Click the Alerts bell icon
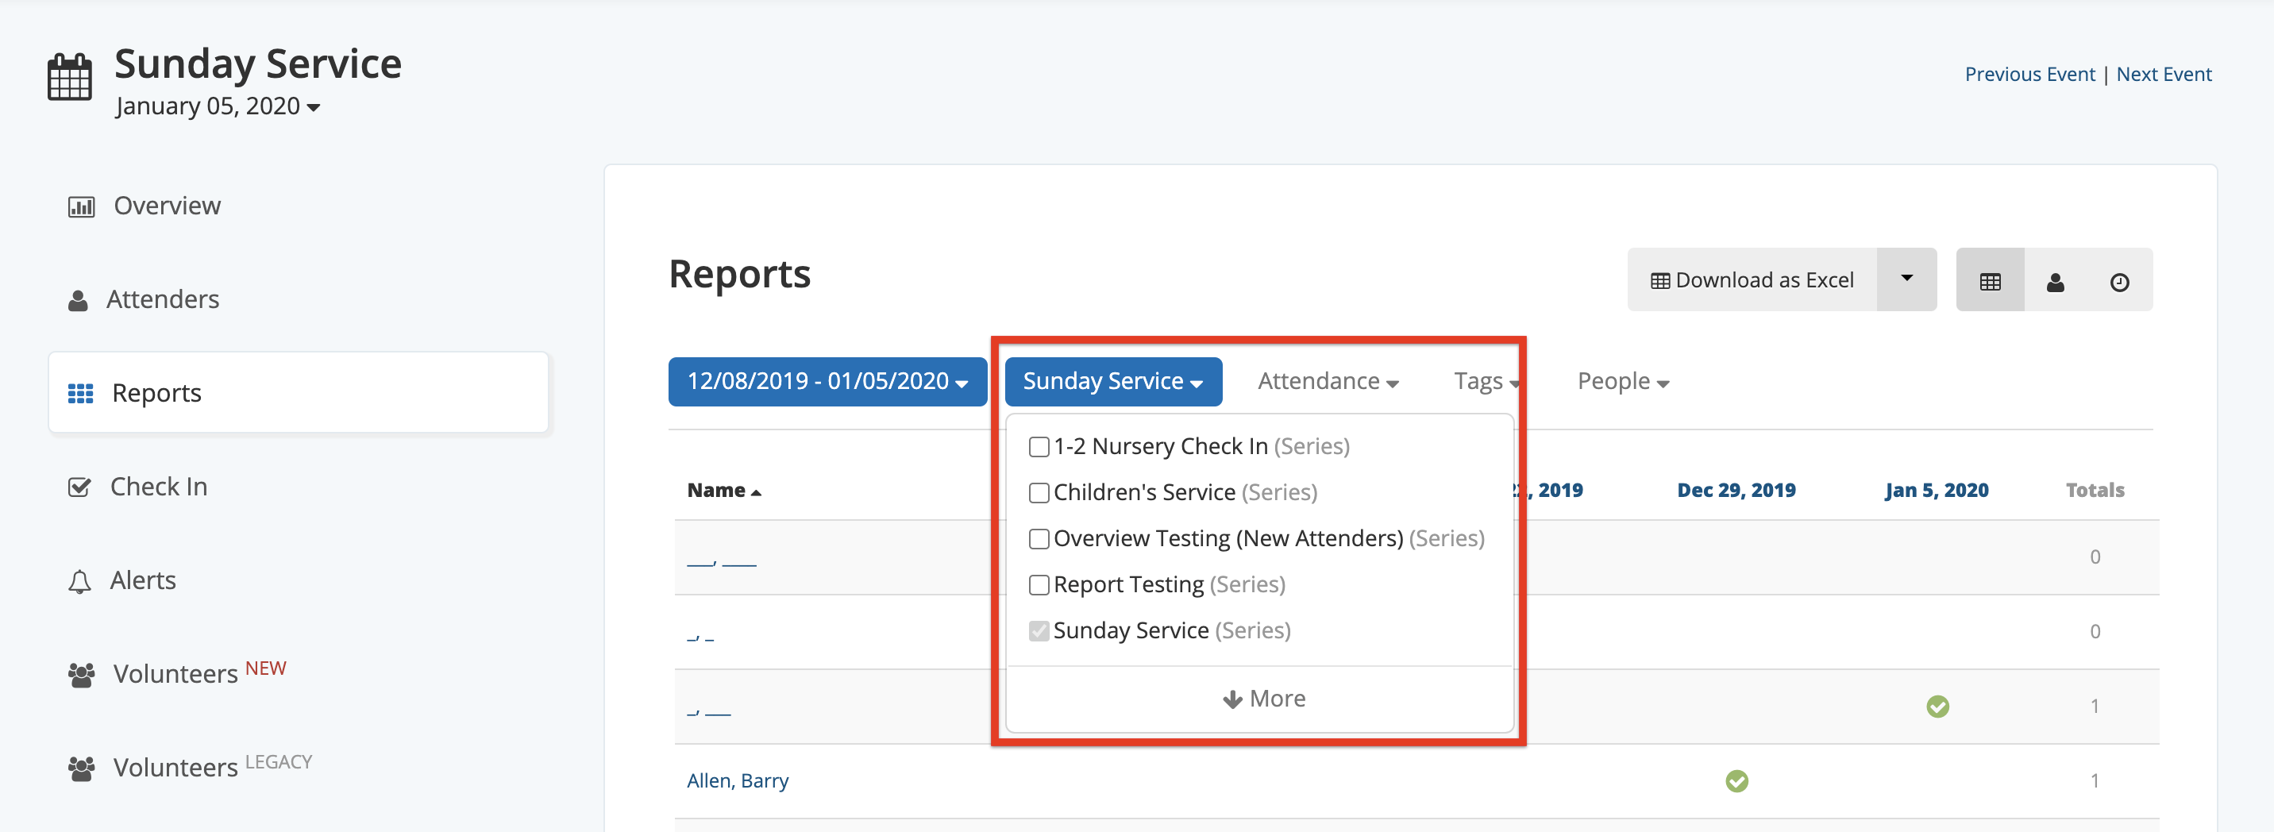This screenshot has width=2274, height=832. [79, 581]
